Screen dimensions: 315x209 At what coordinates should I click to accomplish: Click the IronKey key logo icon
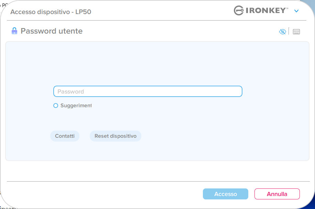coord(239,11)
